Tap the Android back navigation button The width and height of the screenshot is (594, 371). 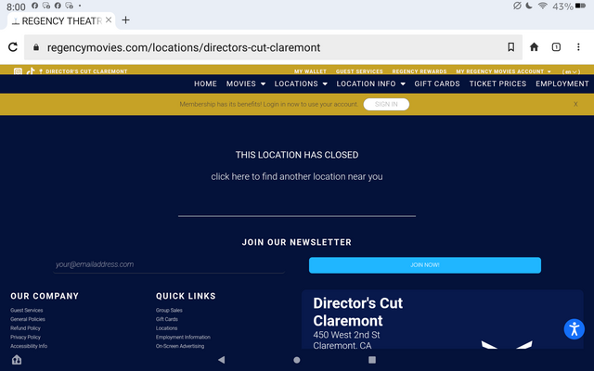point(221,360)
